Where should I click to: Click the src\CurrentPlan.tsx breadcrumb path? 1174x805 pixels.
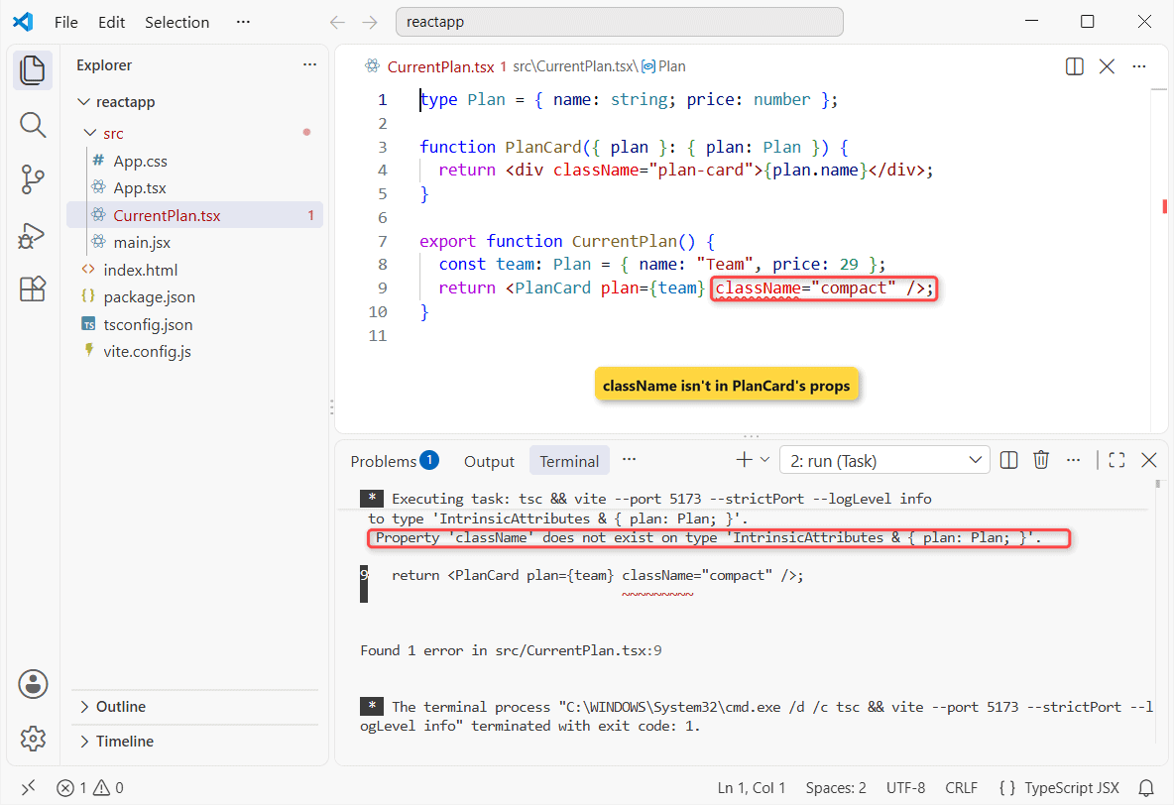pos(573,66)
